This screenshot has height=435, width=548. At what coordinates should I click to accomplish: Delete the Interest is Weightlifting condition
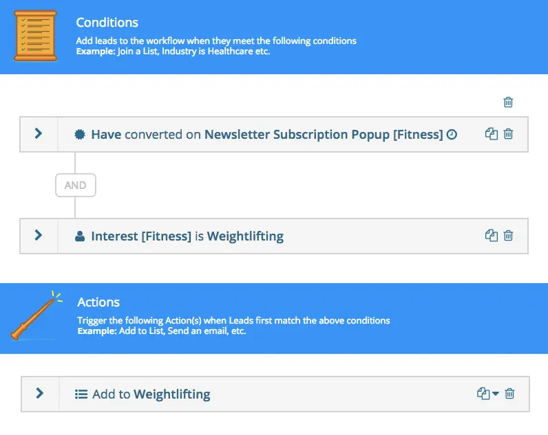pos(508,236)
